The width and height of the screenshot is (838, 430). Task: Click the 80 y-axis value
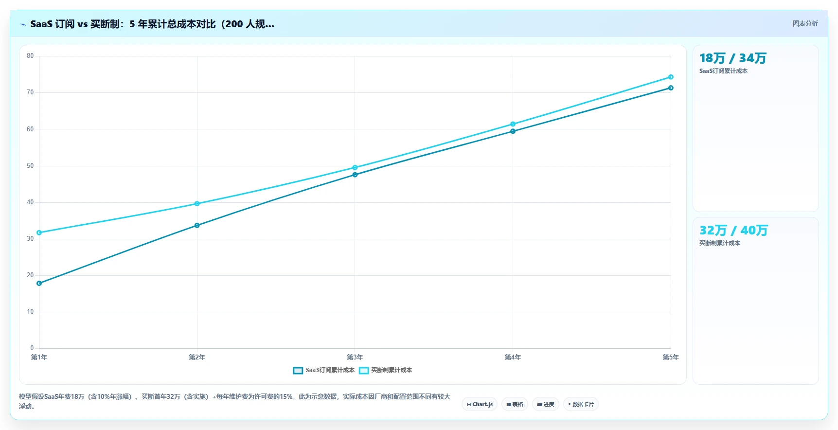(x=30, y=56)
